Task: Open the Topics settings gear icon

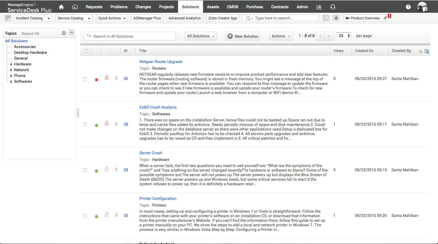Action: (64, 33)
